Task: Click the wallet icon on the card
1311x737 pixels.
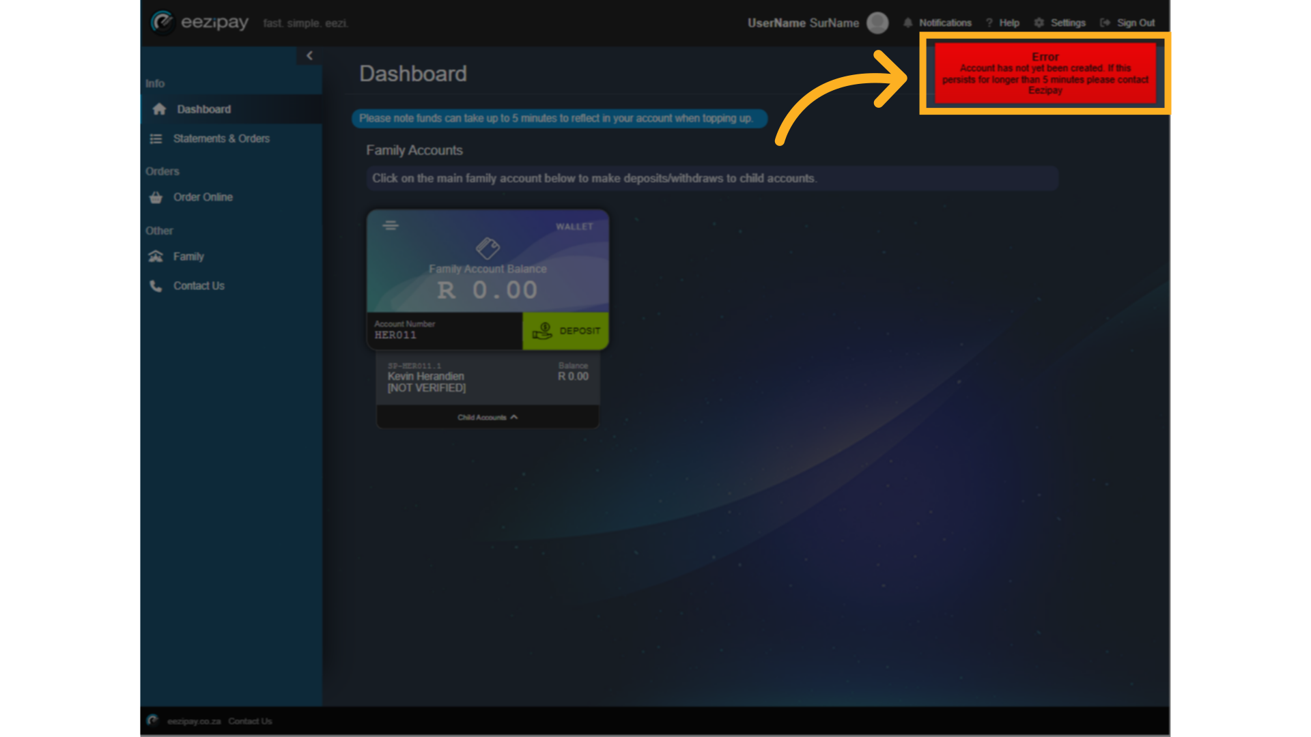Action: tap(488, 248)
